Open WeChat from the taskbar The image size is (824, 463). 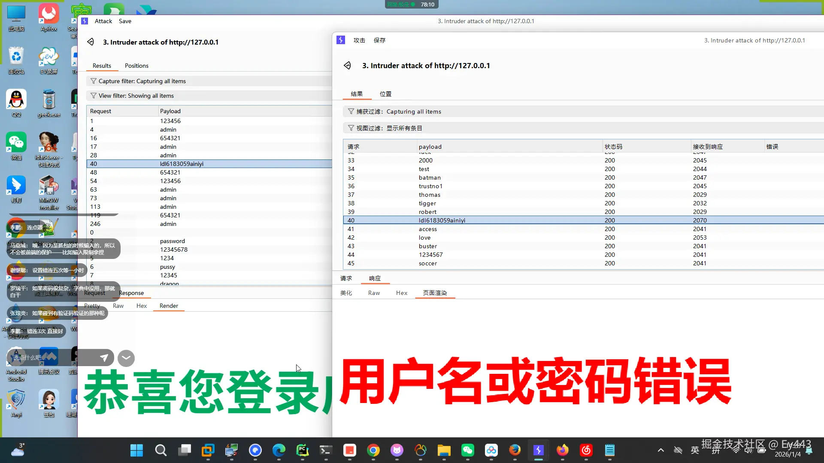[467, 450]
